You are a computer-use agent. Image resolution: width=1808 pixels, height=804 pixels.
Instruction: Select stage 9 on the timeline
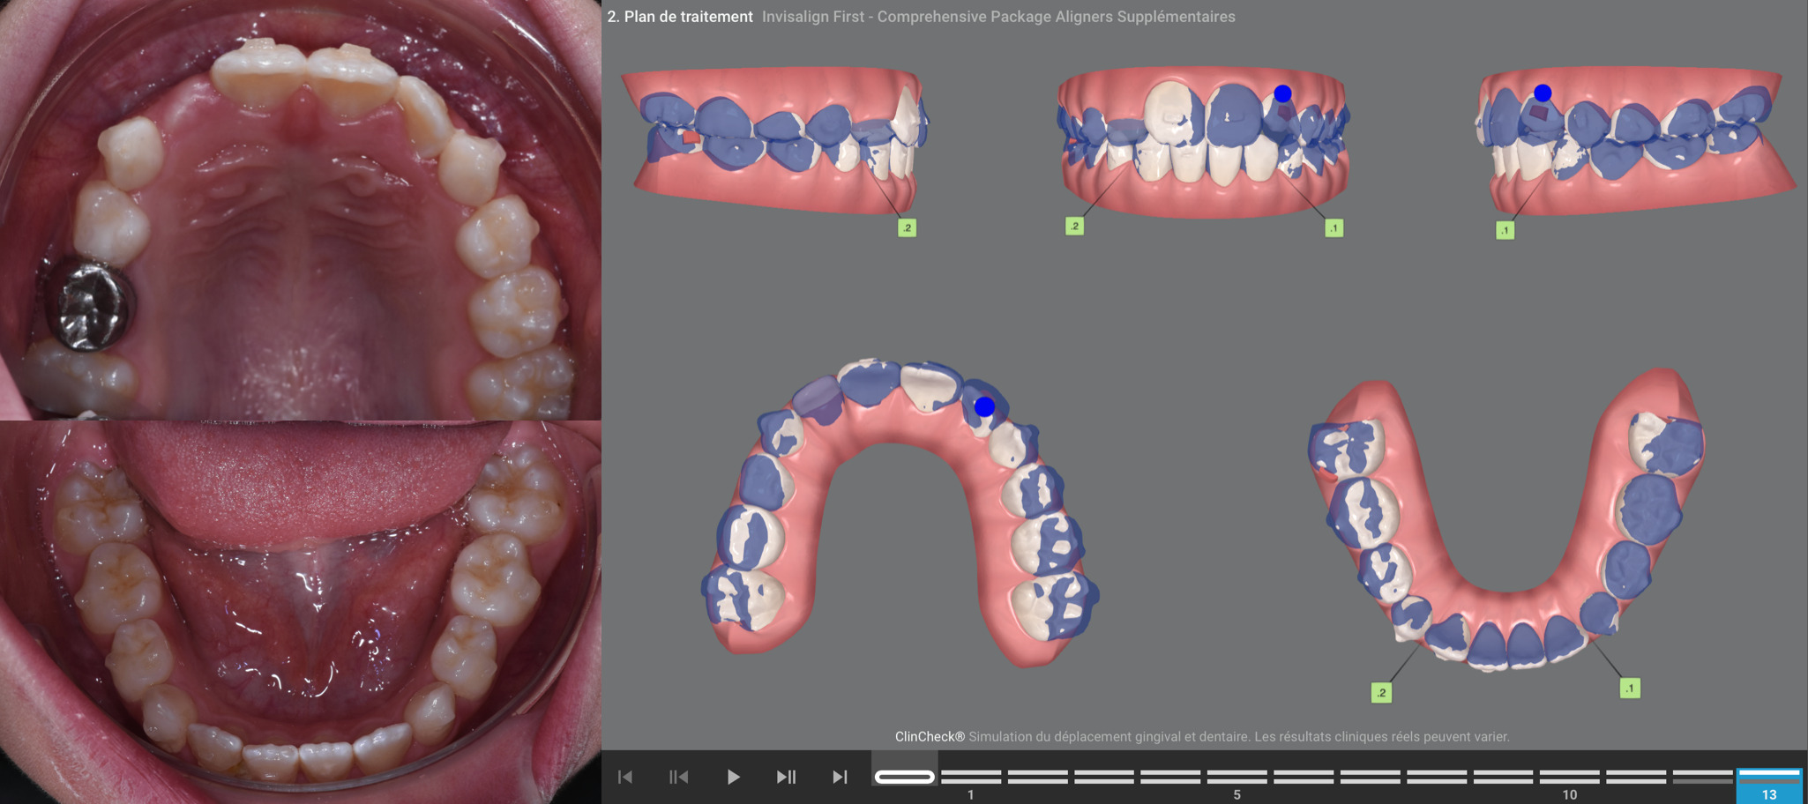click(1504, 777)
